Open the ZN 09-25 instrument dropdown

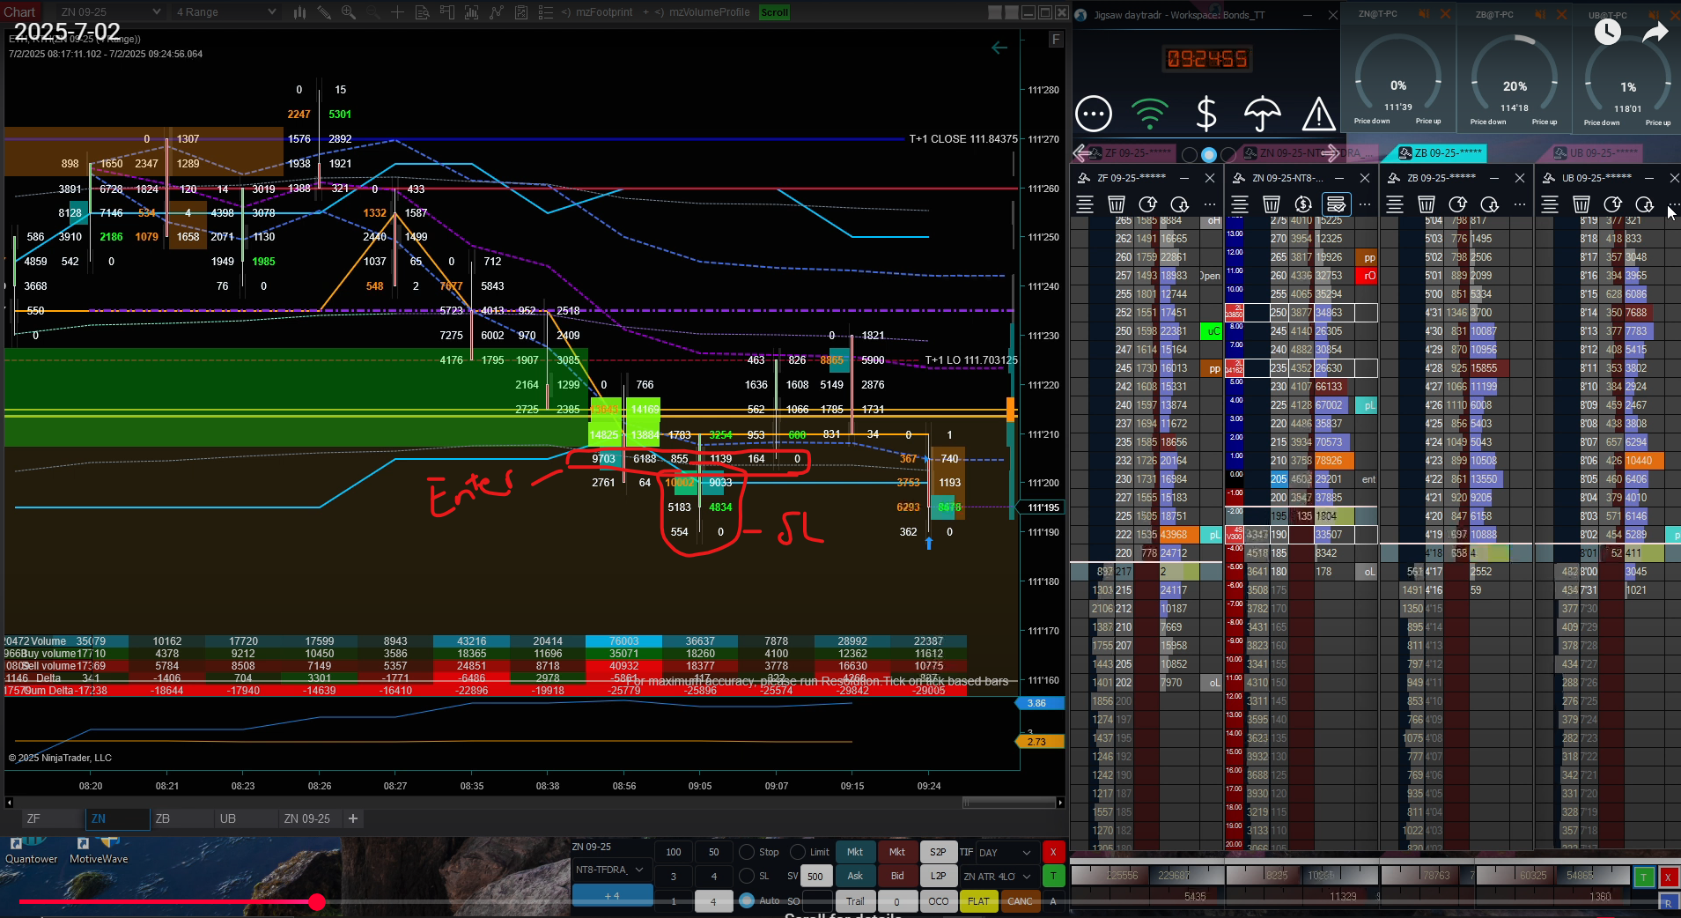[110, 12]
